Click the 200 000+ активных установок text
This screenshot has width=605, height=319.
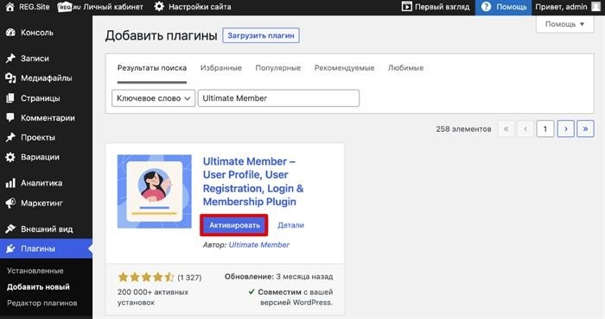tap(153, 297)
